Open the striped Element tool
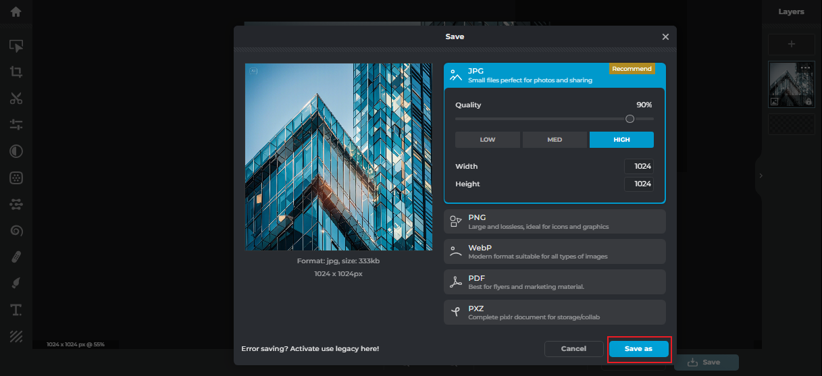822x376 pixels. (16, 336)
